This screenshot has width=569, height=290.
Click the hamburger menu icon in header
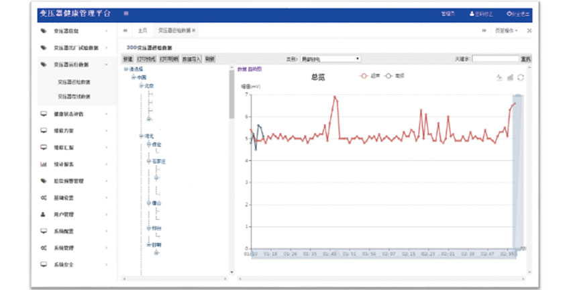[126, 13]
